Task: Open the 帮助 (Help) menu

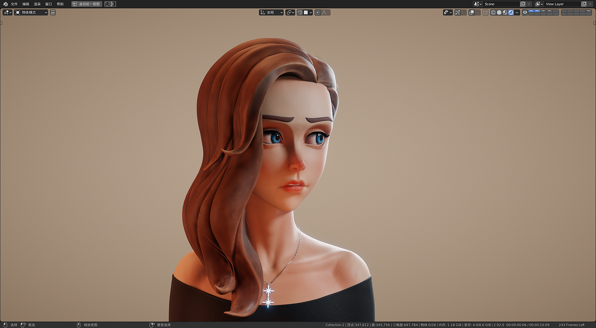Action: click(x=60, y=4)
